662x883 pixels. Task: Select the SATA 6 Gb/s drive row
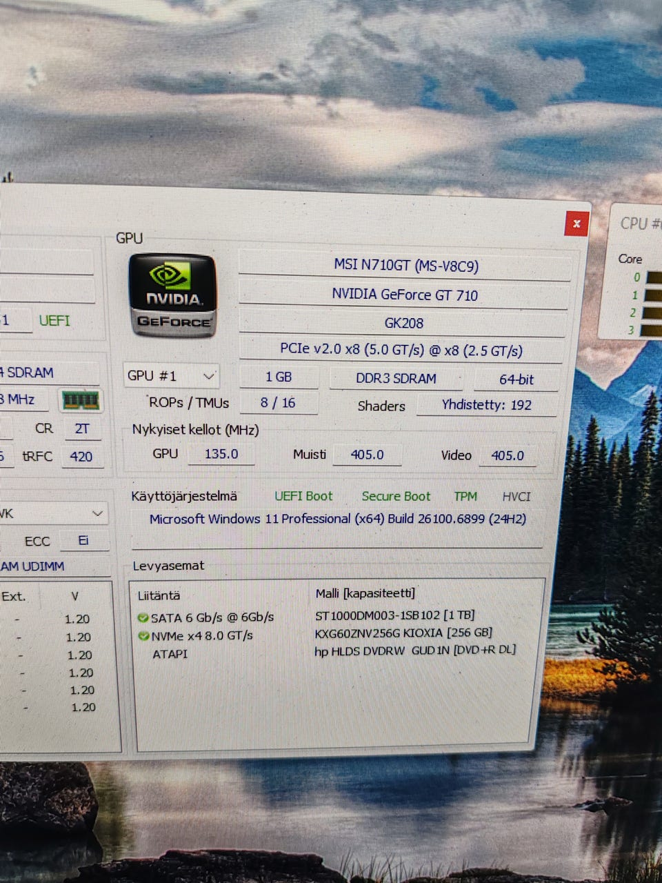tap(212, 617)
